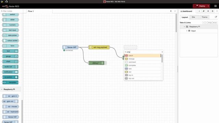The width and height of the screenshot is (219, 123).
Task: Open dashboard in new window icon
Action: coord(216,17)
